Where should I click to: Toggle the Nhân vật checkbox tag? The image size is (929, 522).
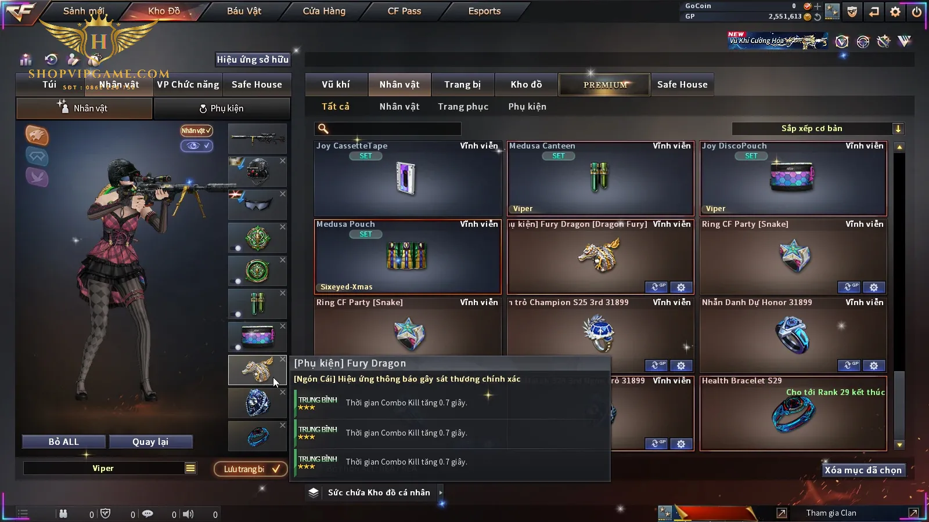(196, 130)
